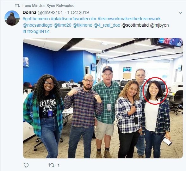186x171 pixels.
Task: Open the #gotthememo hashtag
Action: (x=36, y=19)
